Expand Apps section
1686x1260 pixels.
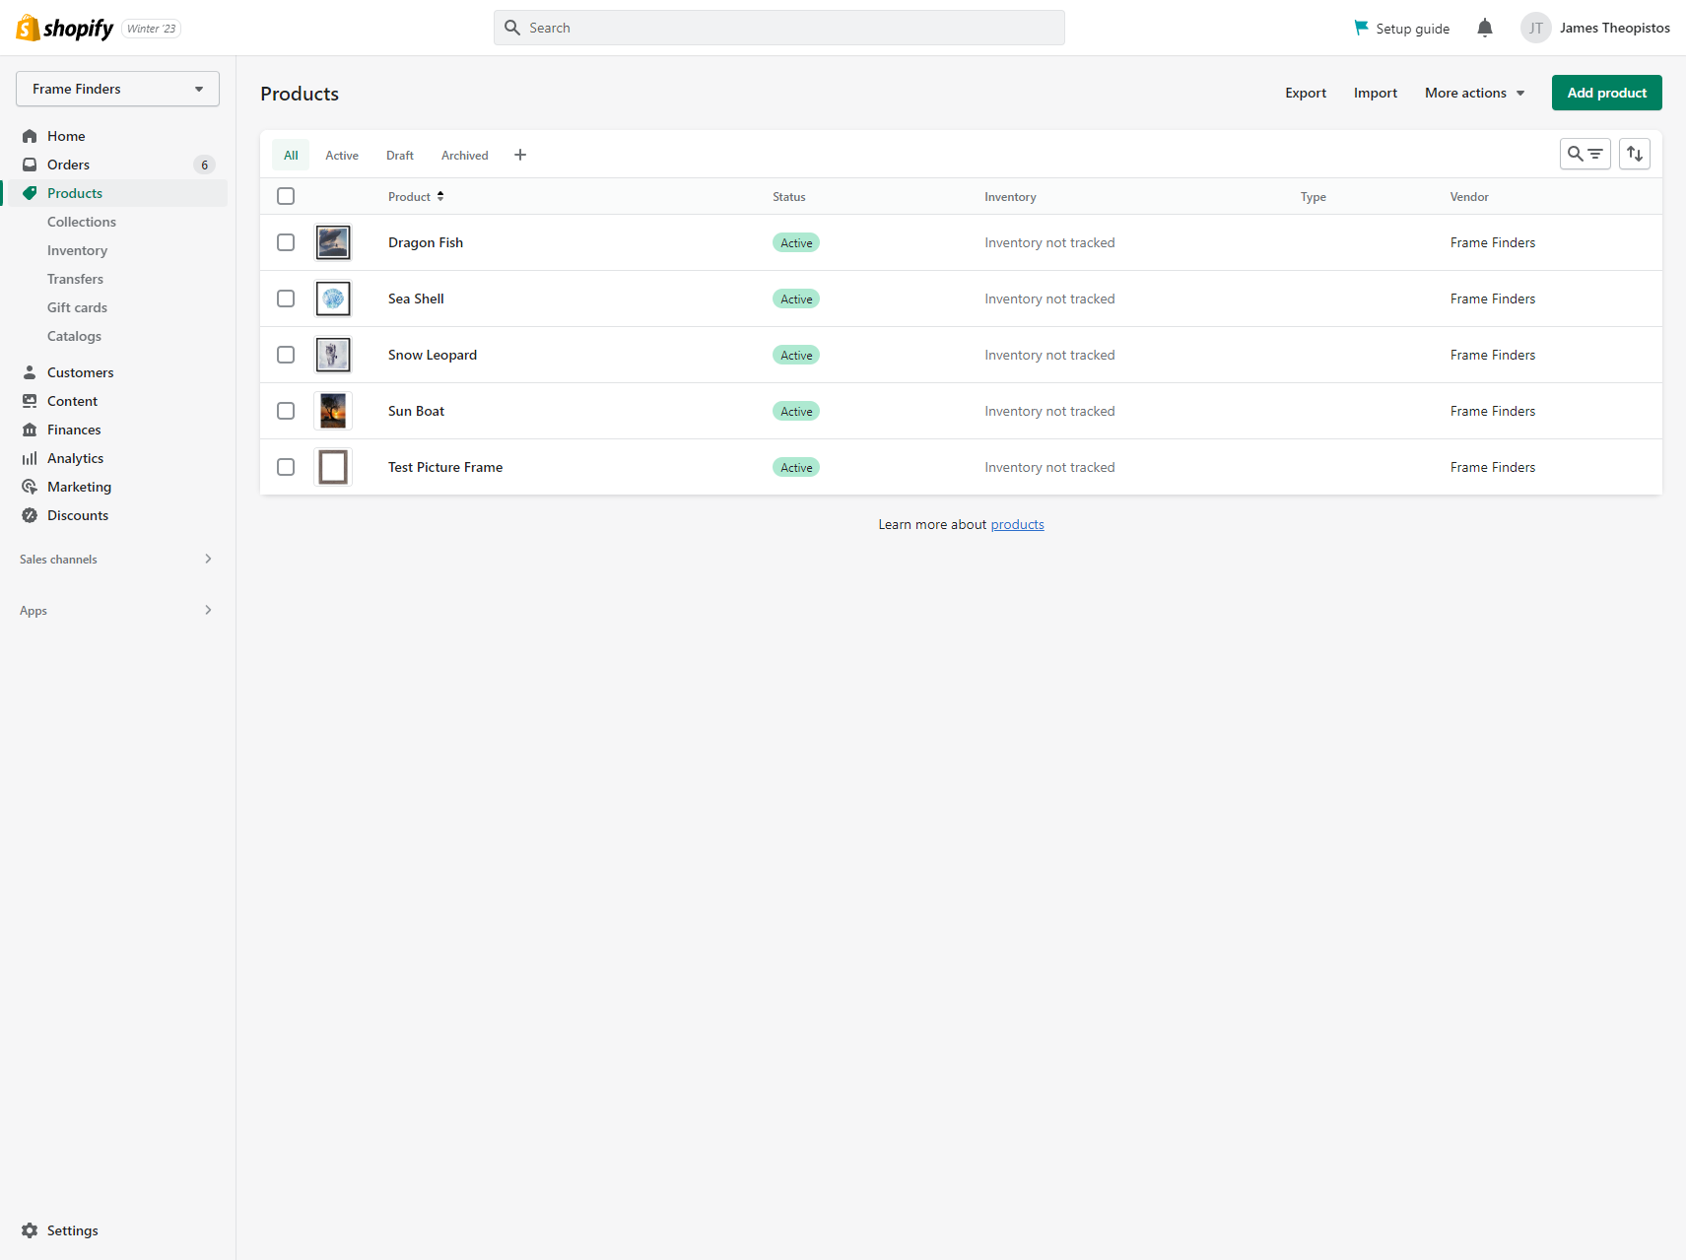tap(116, 610)
